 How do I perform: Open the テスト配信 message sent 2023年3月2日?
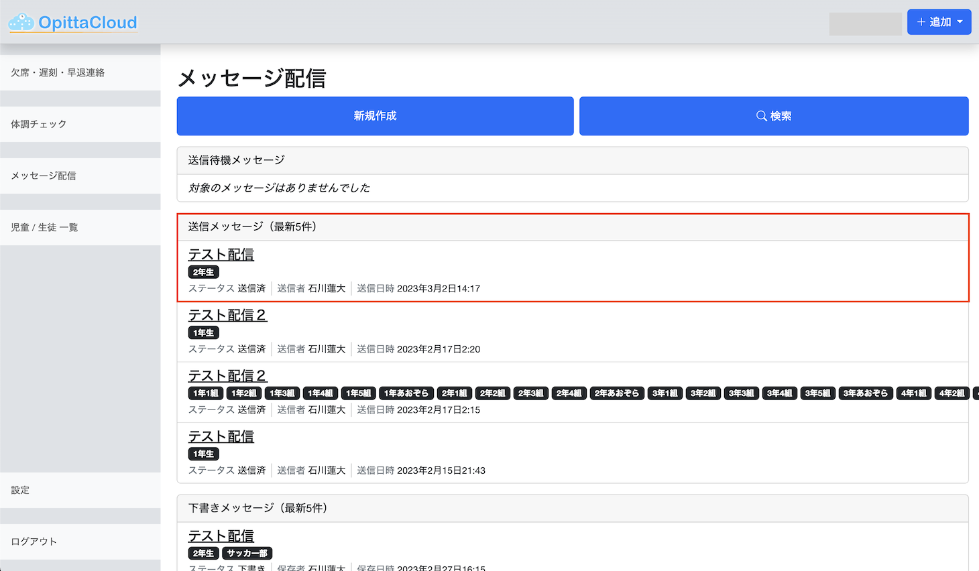[221, 255]
